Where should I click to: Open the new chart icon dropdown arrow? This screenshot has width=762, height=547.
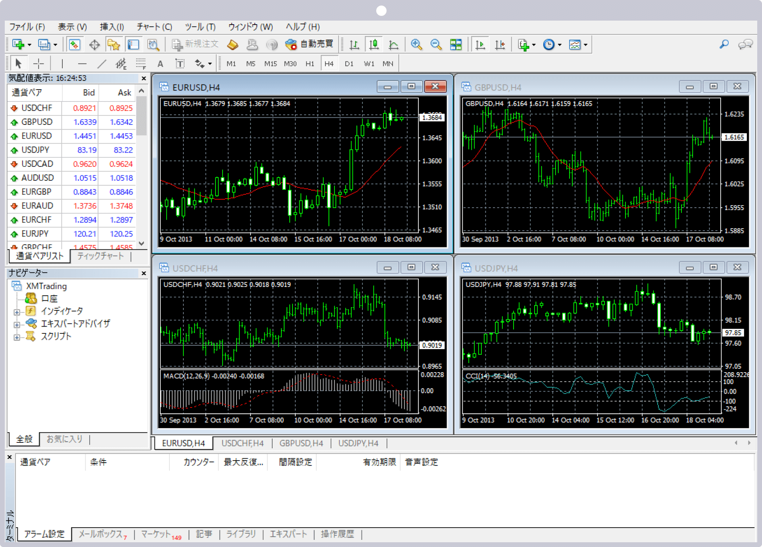point(29,45)
